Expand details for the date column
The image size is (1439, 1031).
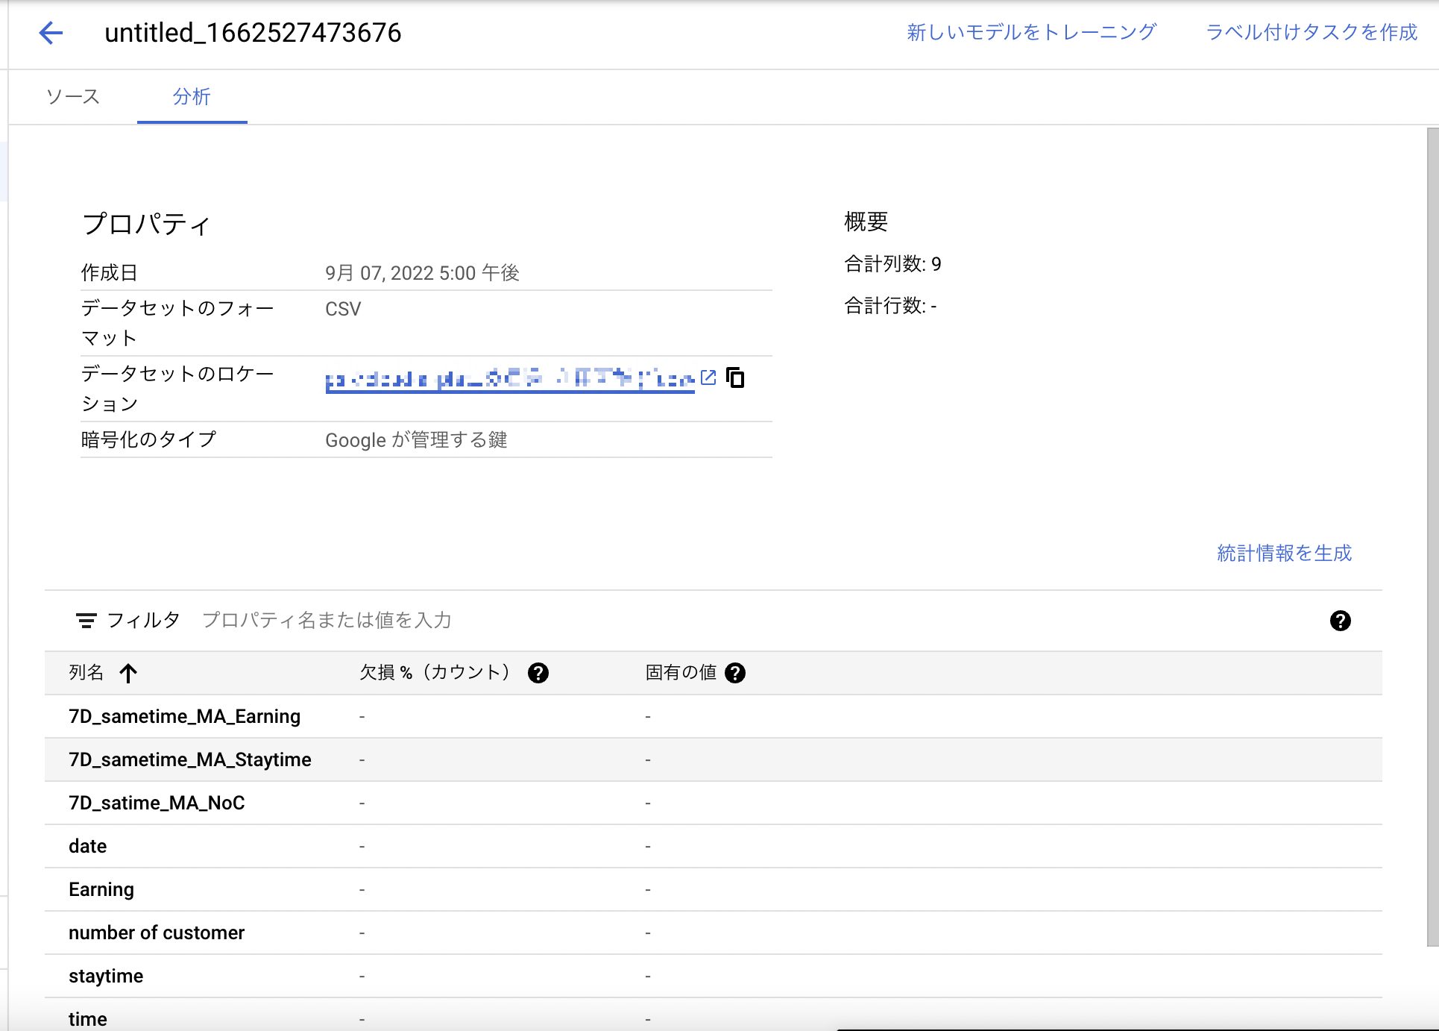pos(87,846)
